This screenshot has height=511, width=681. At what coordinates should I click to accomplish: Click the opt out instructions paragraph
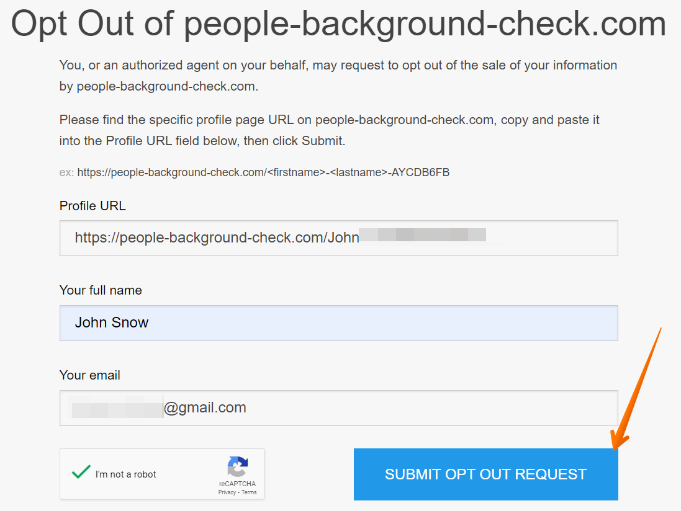click(338, 76)
